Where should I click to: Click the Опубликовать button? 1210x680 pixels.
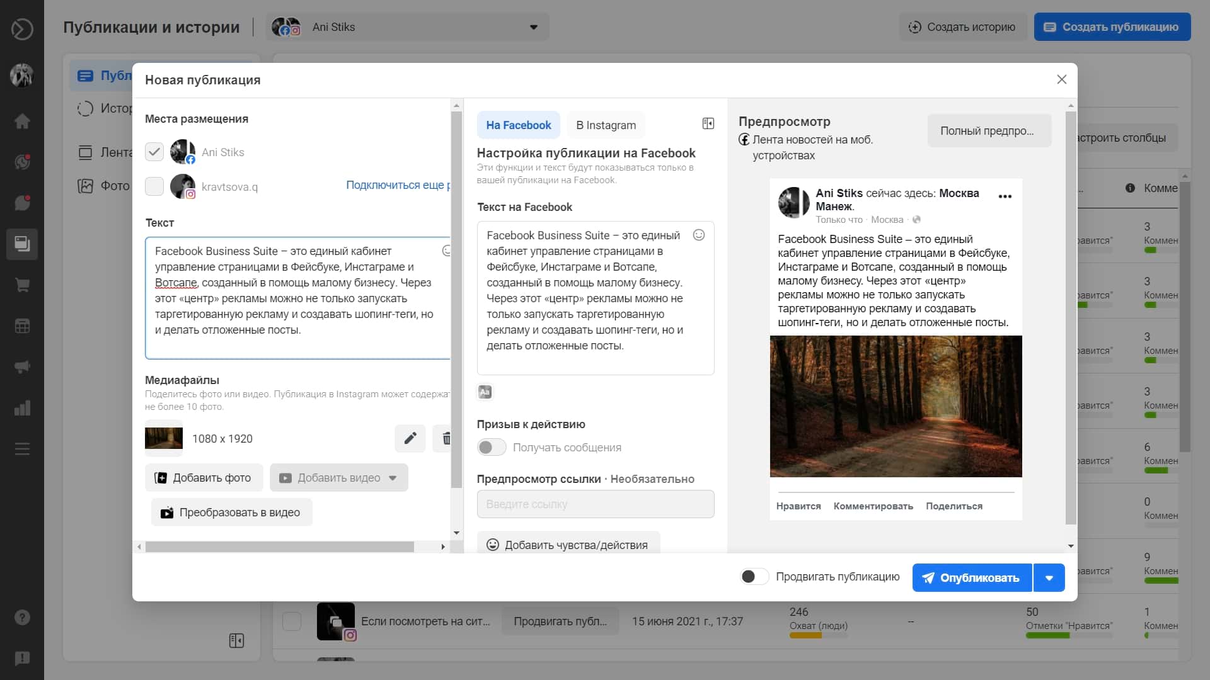tap(972, 578)
